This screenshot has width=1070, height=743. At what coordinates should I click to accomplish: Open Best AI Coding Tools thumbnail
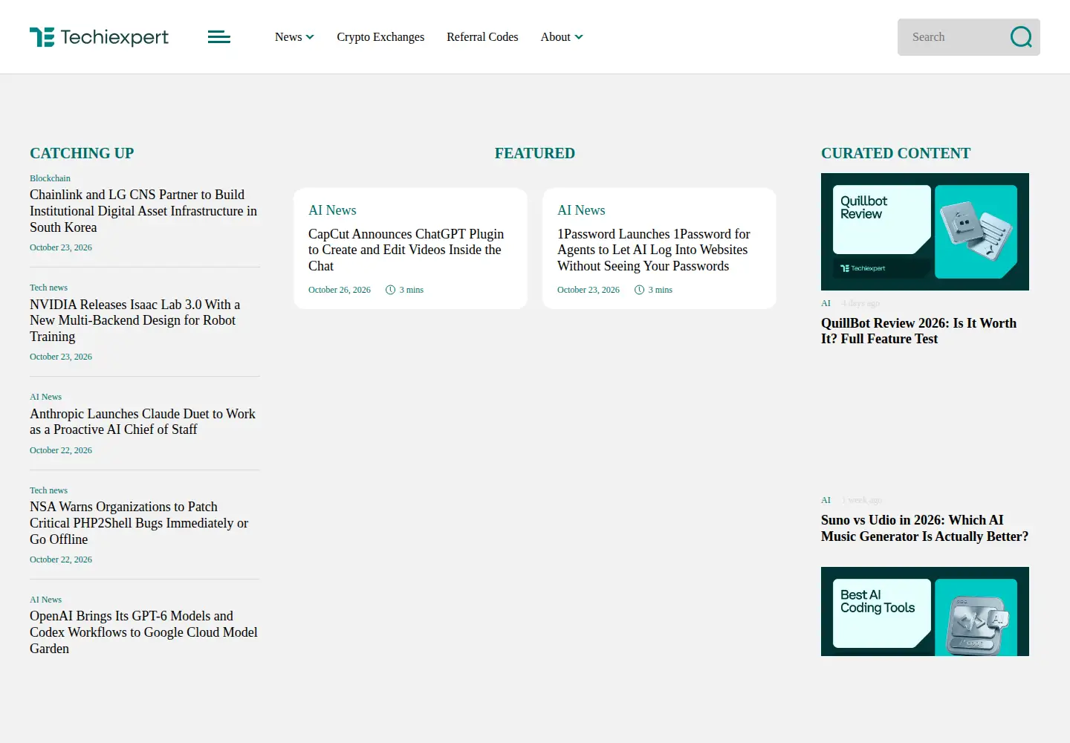tap(925, 611)
